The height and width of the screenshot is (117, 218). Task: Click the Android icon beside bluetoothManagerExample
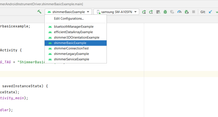coord(50,27)
